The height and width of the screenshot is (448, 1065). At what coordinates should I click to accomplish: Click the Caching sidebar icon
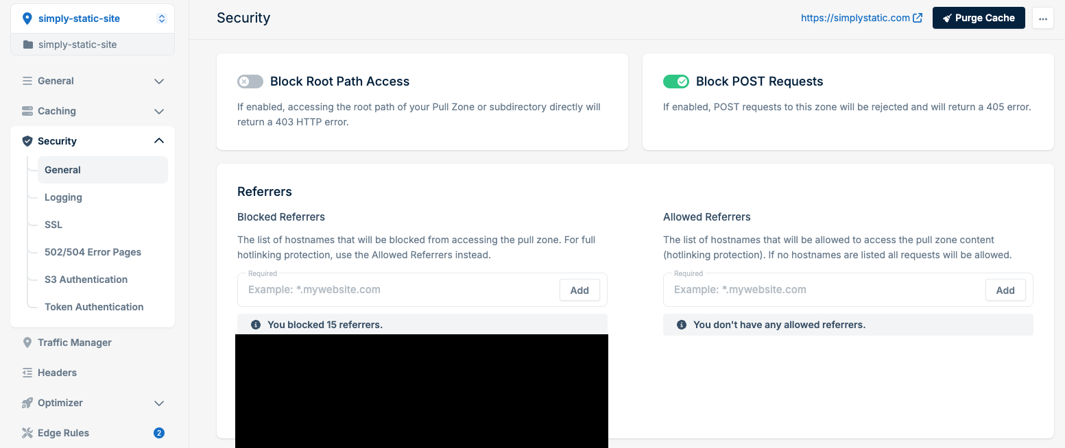pyautogui.click(x=27, y=110)
